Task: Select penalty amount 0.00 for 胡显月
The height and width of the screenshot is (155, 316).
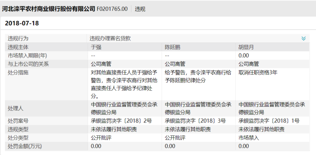Action: 244,146
